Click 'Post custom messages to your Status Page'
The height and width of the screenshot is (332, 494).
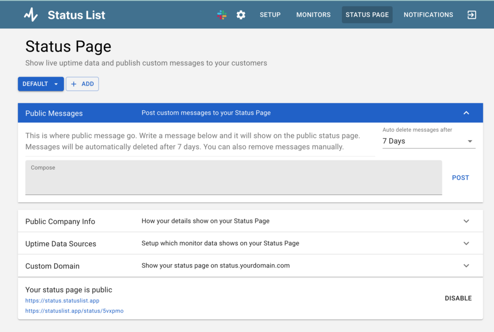pyautogui.click(x=206, y=113)
